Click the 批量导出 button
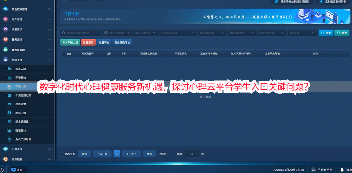352x173 pixels. tap(104, 42)
